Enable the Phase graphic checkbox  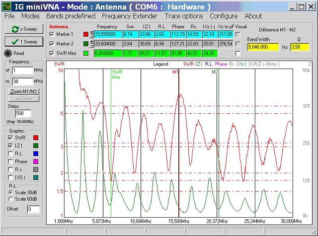pos(10,161)
